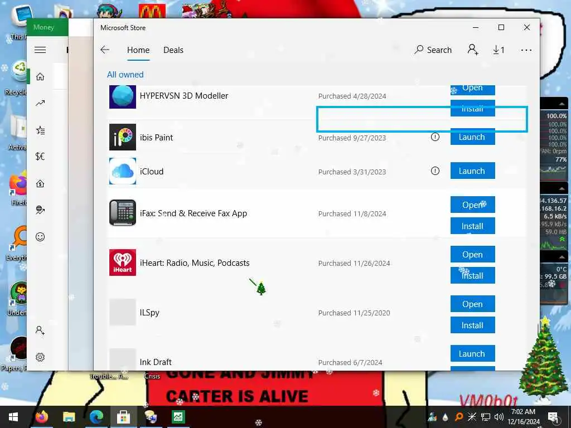Collapse the drive space gadget arrow
The height and width of the screenshot is (428, 571).
tap(561, 257)
